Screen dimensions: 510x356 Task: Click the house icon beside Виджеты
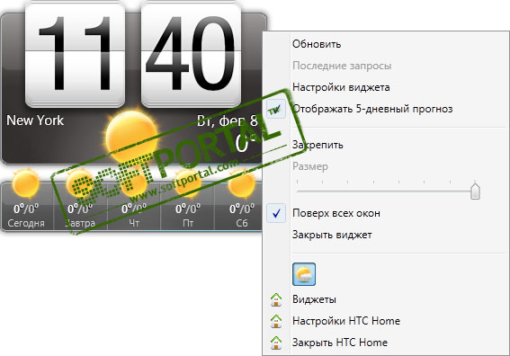[276, 299]
